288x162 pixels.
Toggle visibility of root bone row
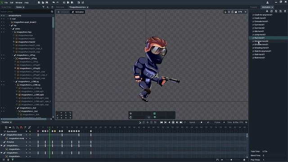click(2, 19)
